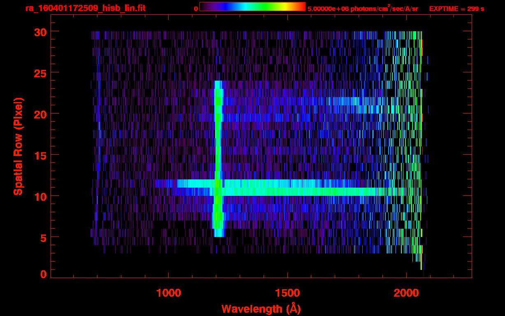The height and width of the screenshot is (316, 505).
Task: Click the EXPTIME = 299 s label
Action: click(x=456, y=9)
